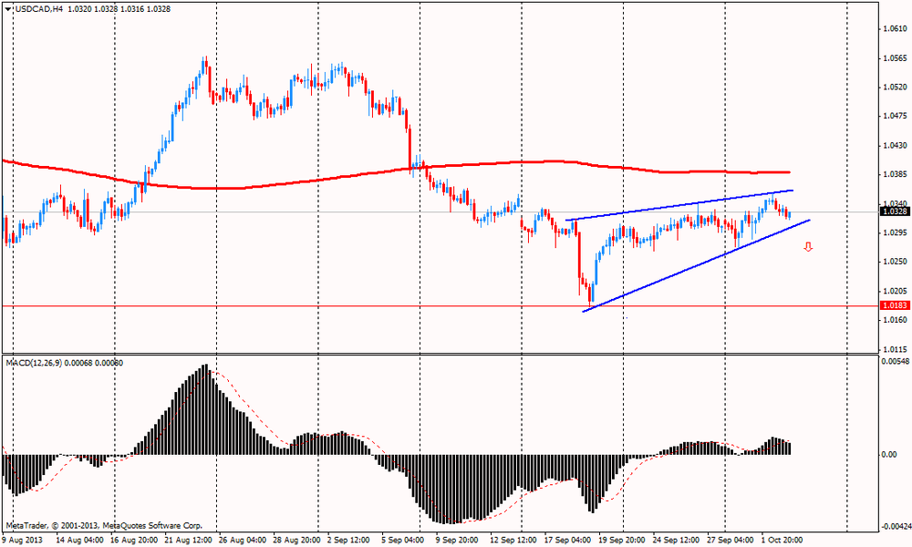This screenshot has width=912, height=547.
Task: Click the 1.0565 price axis label
Action: [895, 58]
